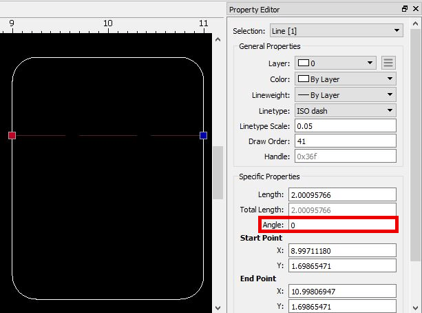422x313 pixels.
Task: Click the Angle input field
Action: [x=341, y=225]
